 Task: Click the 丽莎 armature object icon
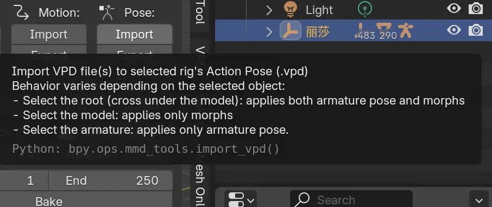point(290,31)
